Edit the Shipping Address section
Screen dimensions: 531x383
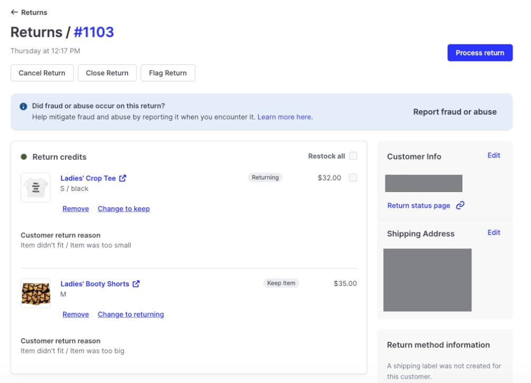(494, 233)
